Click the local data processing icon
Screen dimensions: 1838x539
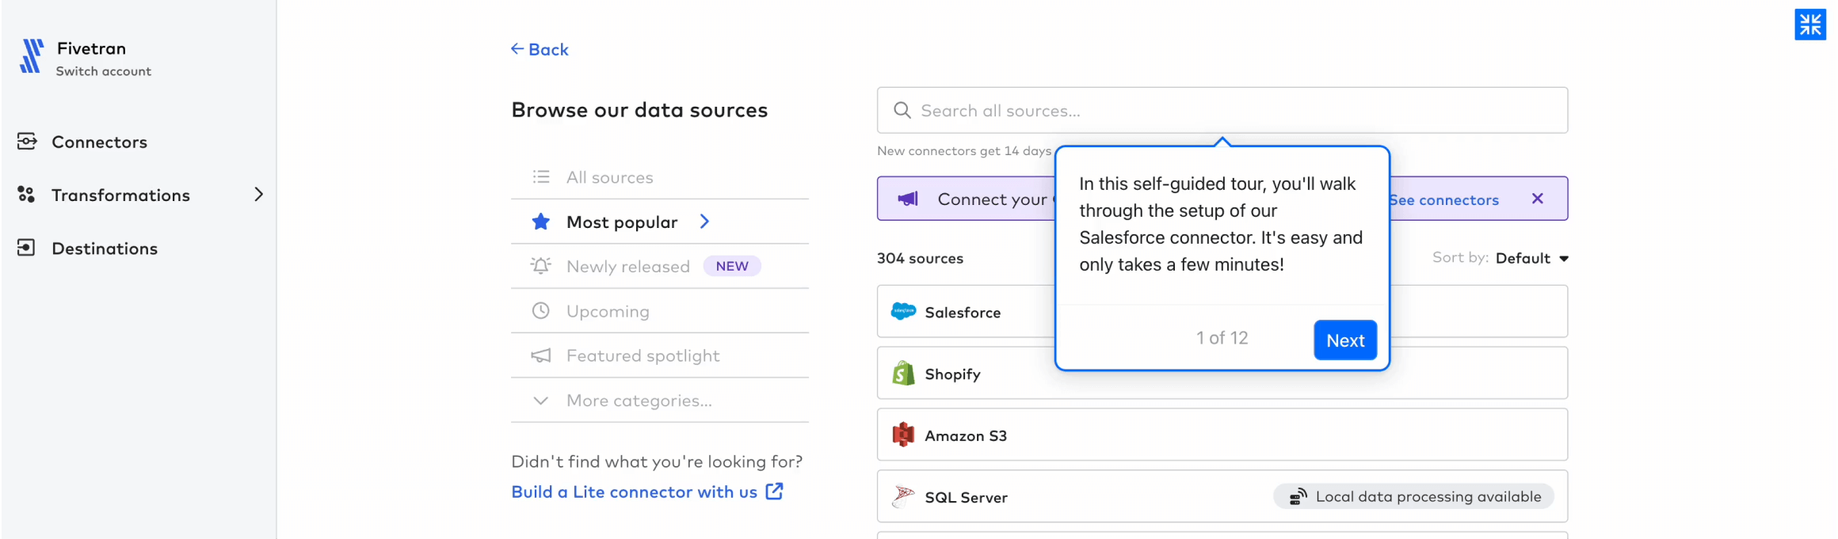pos(1298,496)
